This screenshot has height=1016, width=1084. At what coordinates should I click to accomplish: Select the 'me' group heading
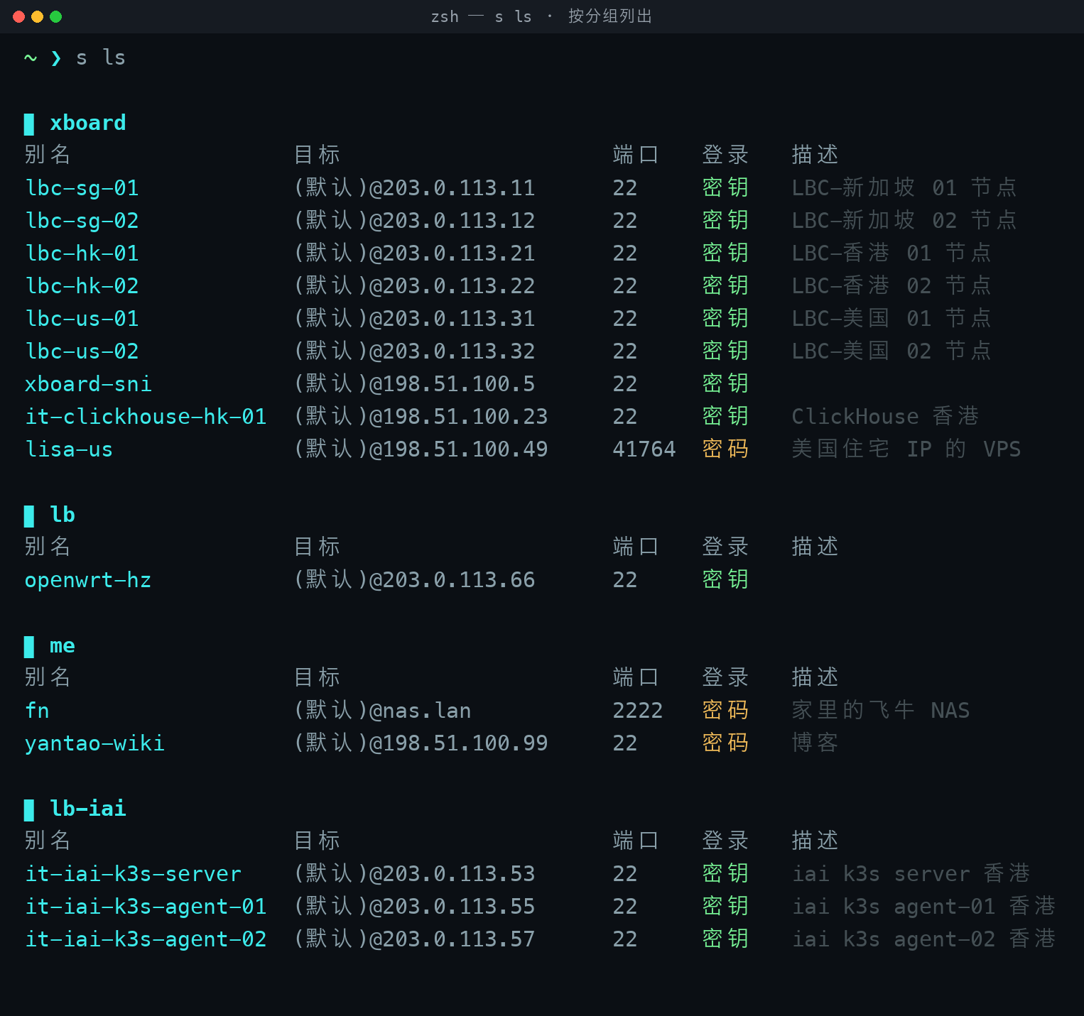tap(63, 645)
